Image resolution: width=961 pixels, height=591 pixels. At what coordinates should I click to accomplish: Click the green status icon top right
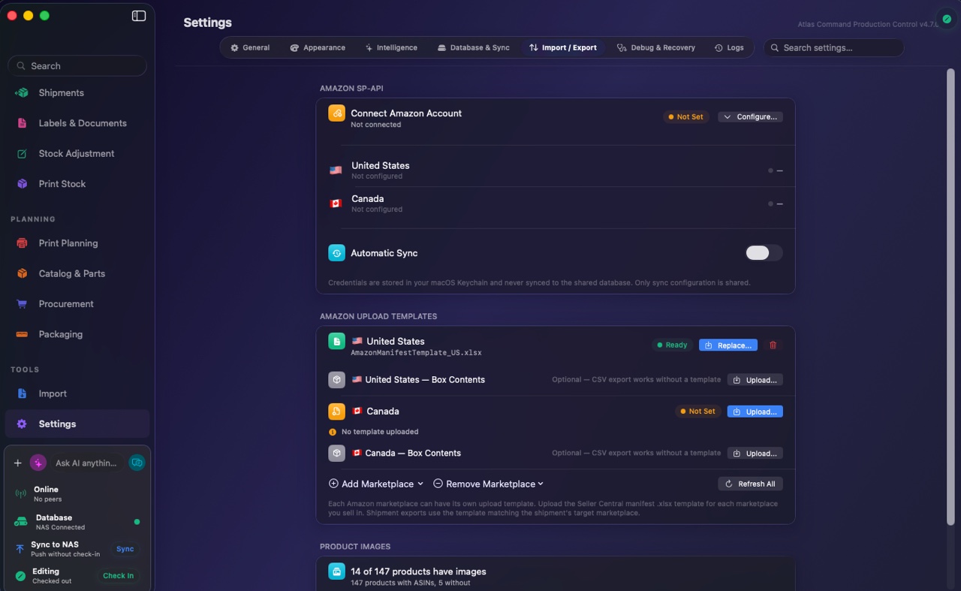[947, 19]
